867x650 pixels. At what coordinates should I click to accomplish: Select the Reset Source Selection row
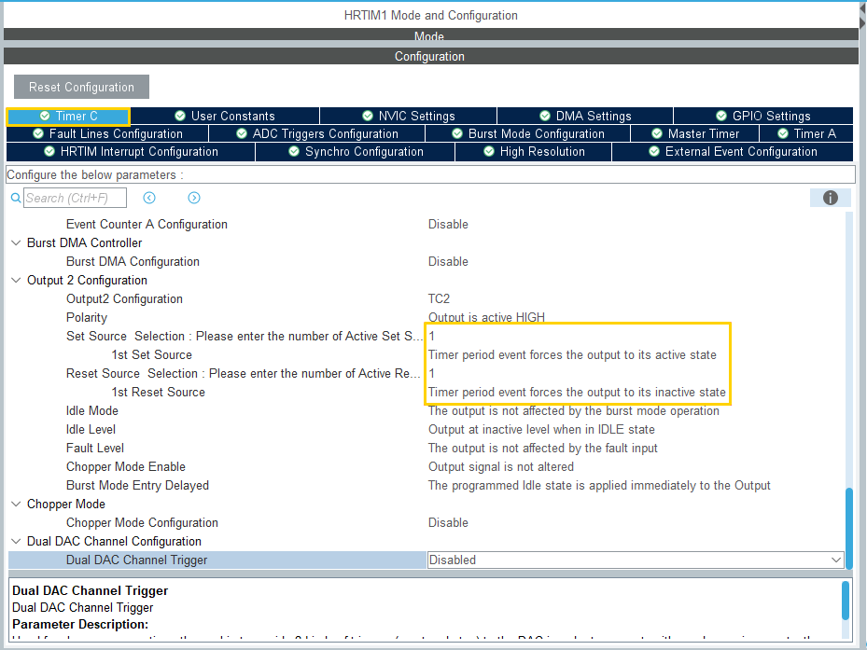pos(426,374)
